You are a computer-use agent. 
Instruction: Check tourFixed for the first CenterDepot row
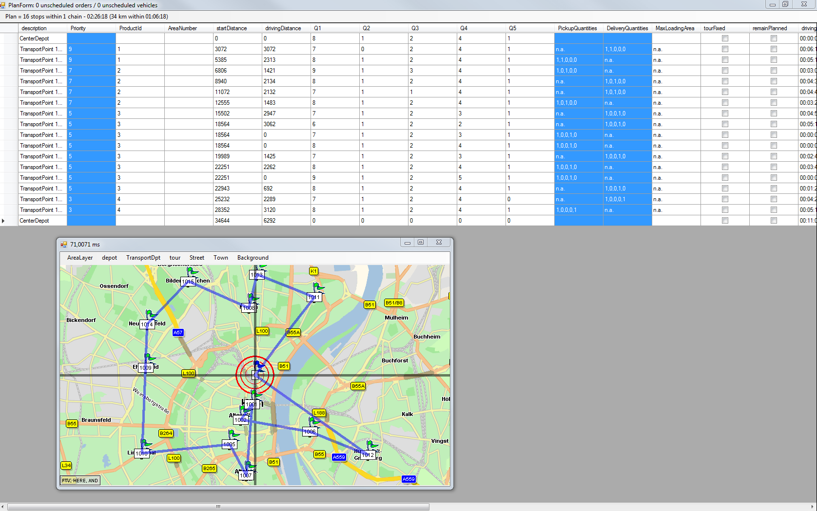[x=725, y=38]
